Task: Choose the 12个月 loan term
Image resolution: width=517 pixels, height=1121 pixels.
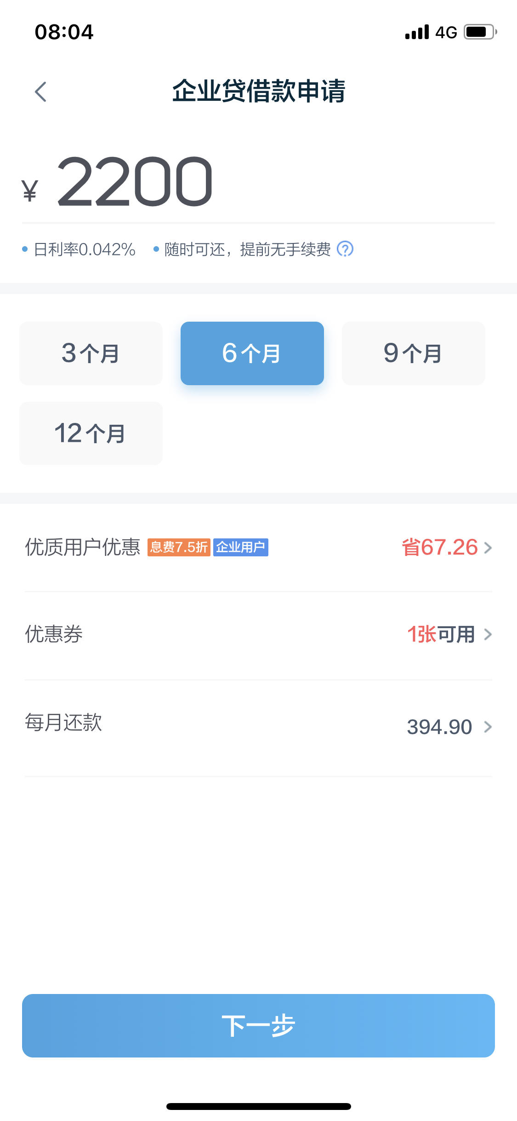Action: pos(91,433)
